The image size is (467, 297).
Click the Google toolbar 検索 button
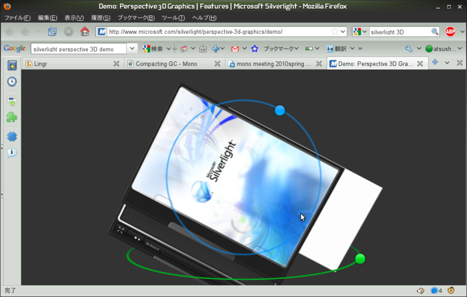tap(153, 48)
